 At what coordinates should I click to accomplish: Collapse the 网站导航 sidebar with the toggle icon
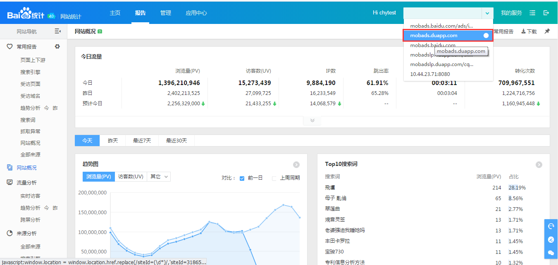click(58, 31)
